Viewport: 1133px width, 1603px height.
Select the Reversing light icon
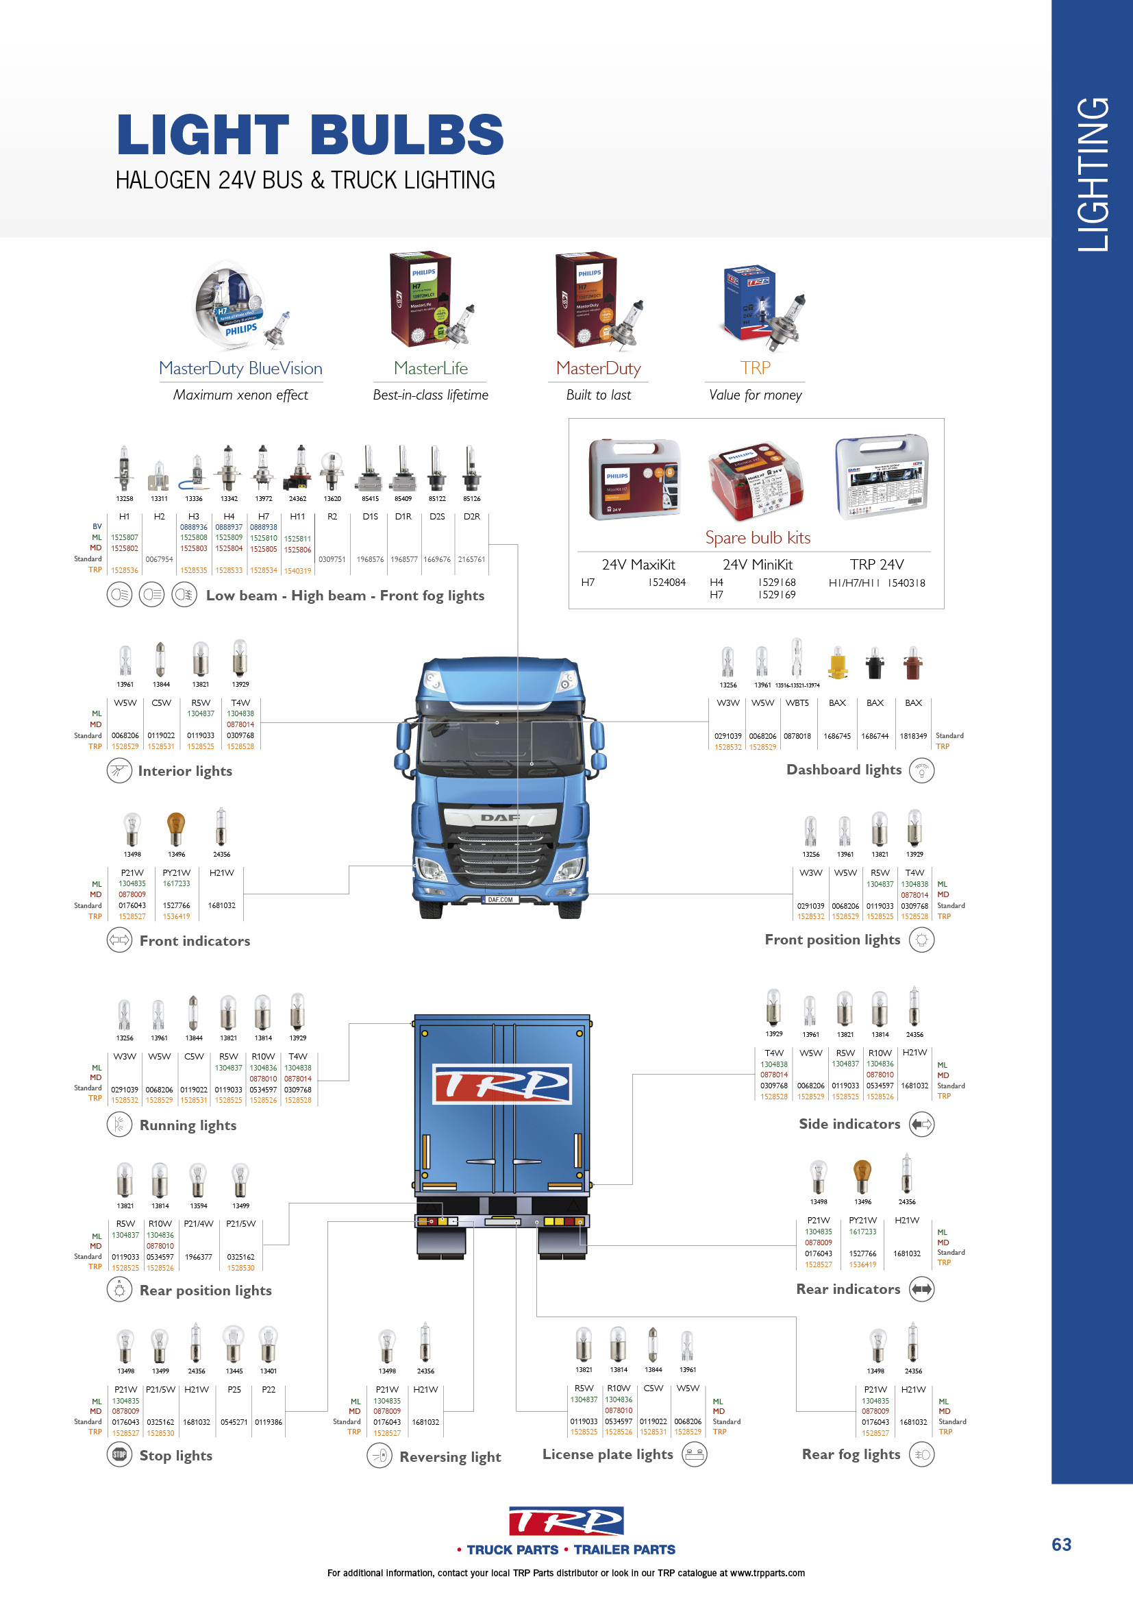(379, 1456)
